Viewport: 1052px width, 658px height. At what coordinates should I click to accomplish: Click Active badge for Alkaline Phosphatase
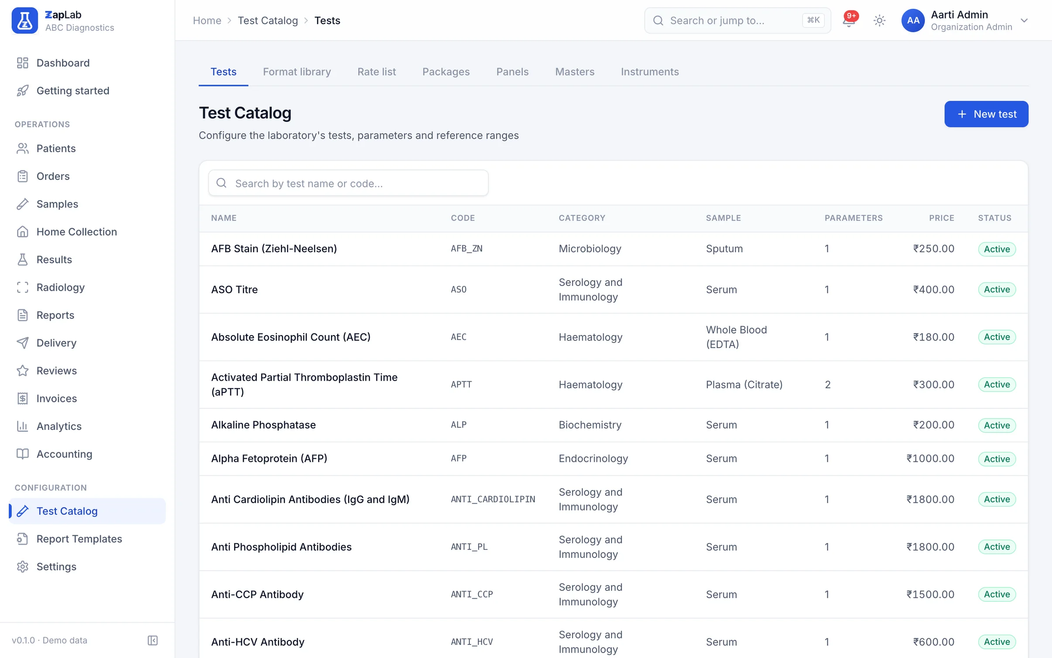tap(997, 425)
